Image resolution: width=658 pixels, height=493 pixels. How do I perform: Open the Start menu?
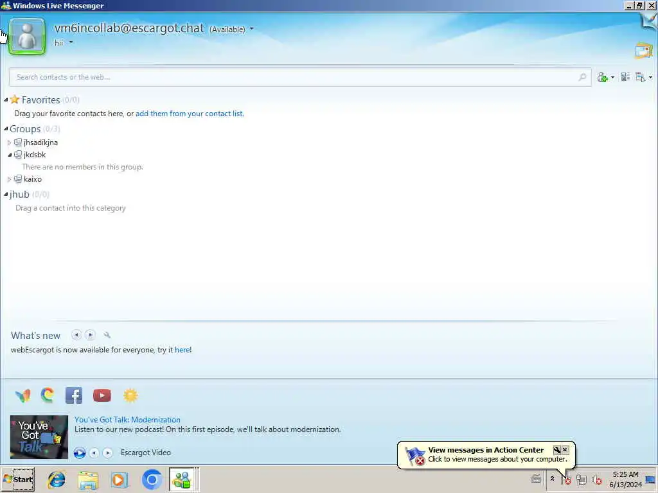[x=17, y=480]
